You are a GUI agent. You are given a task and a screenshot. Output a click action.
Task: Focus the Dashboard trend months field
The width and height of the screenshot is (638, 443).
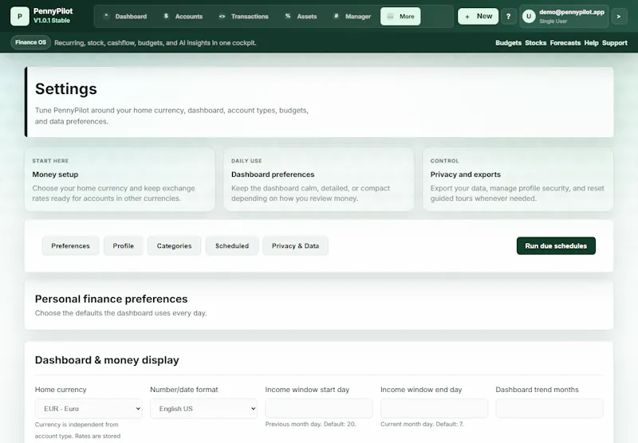click(x=549, y=408)
